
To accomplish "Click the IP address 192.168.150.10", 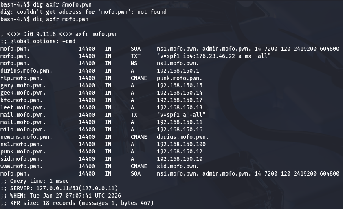I will [179, 159].
